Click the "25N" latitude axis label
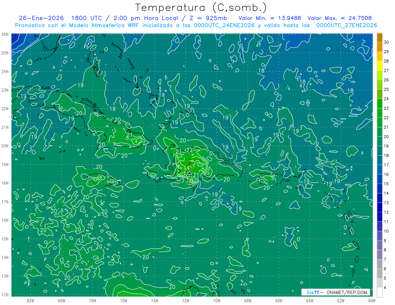Image resolution: width=395 pixels, height=305 pixels. tap(5, 53)
